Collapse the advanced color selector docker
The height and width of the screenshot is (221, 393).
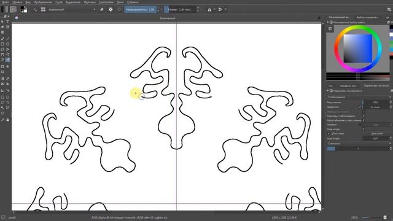click(327, 22)
